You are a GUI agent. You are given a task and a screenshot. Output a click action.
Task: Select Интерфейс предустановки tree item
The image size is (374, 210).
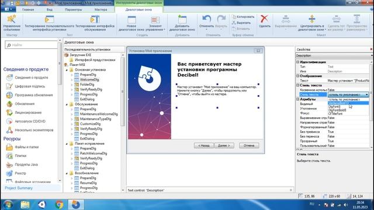(95, 60)
